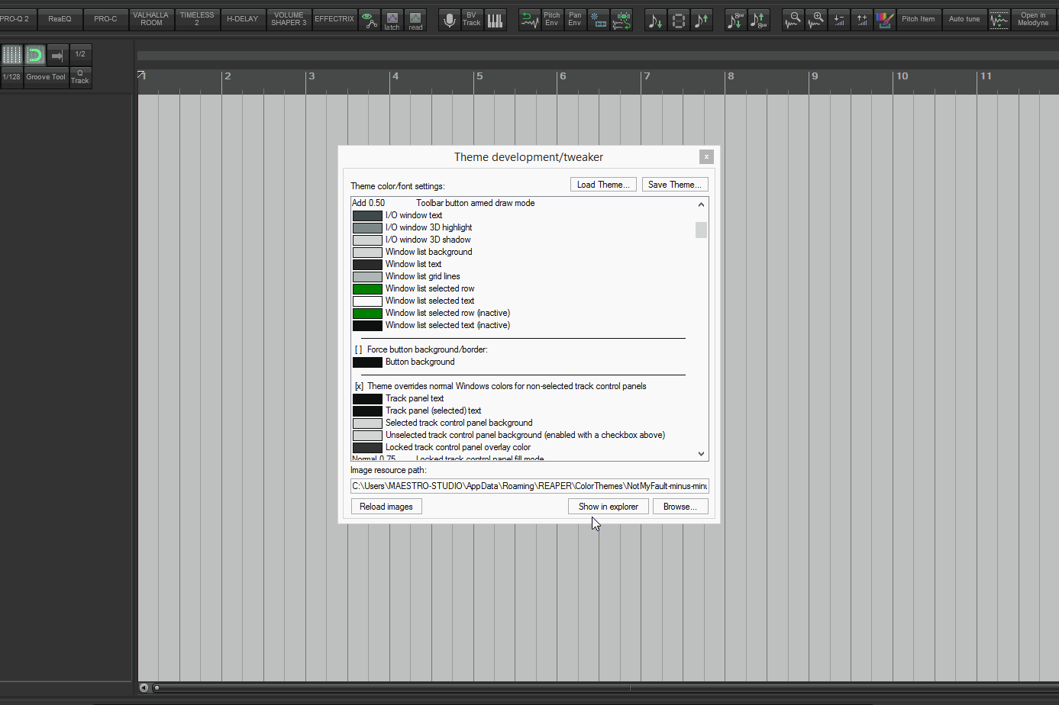Screen dimensions: 1059x705
Task: Toggle Theme overrides normal Windows colors checkbox
Action: (x=359, y=386)
